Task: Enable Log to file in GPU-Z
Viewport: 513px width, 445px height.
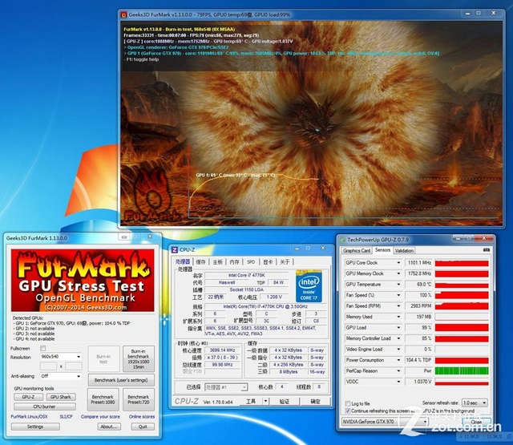Action: point(347,404)
